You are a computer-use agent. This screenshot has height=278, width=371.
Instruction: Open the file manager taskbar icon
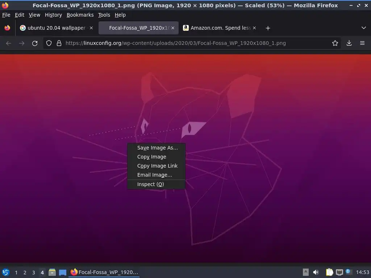52,272
